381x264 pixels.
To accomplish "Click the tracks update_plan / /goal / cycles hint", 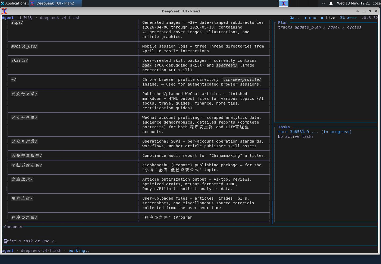I will point(320,27).
